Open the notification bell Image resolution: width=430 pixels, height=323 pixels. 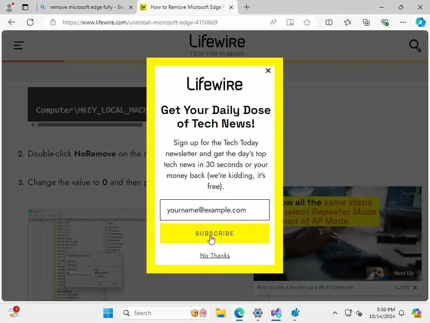[401, 313]
